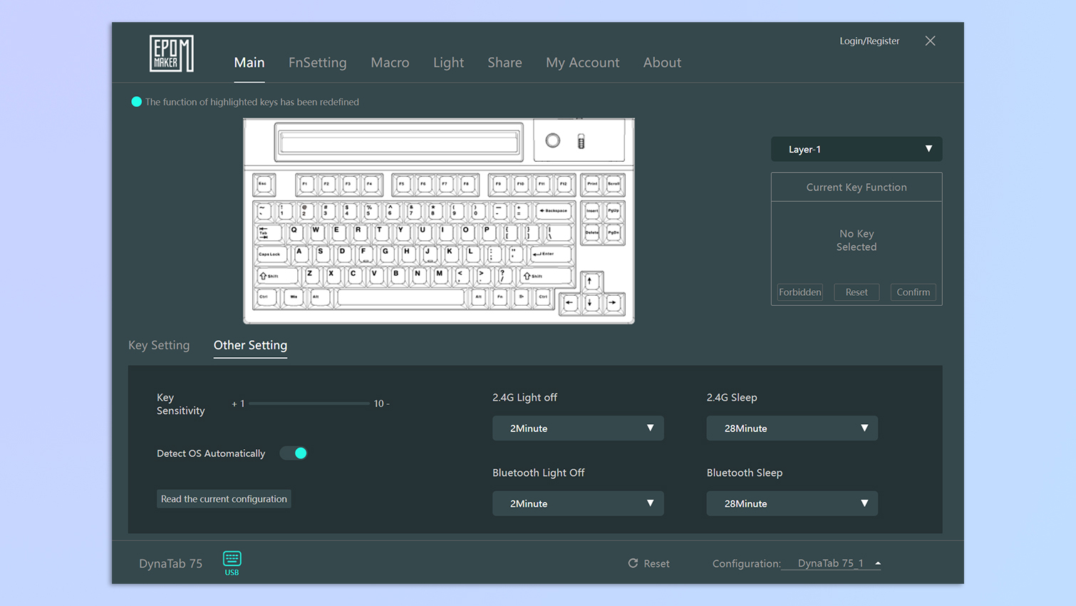Click the Epomaker logo icon
Viewport: 1076px width, 606px height.
pos(171,53)
